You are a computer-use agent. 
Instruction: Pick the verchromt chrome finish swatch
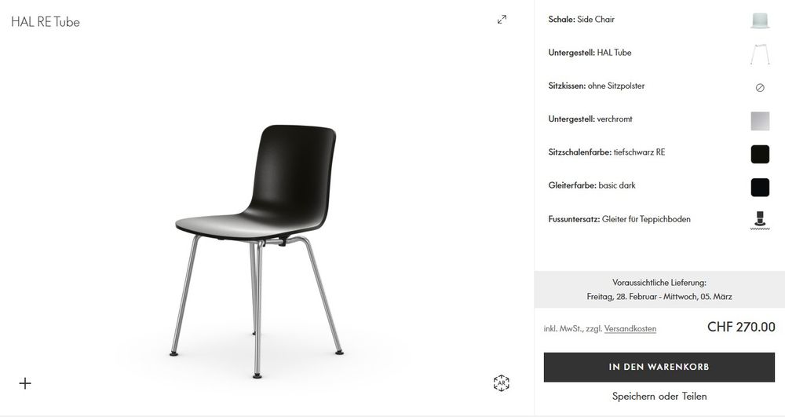tap(760, 121)
